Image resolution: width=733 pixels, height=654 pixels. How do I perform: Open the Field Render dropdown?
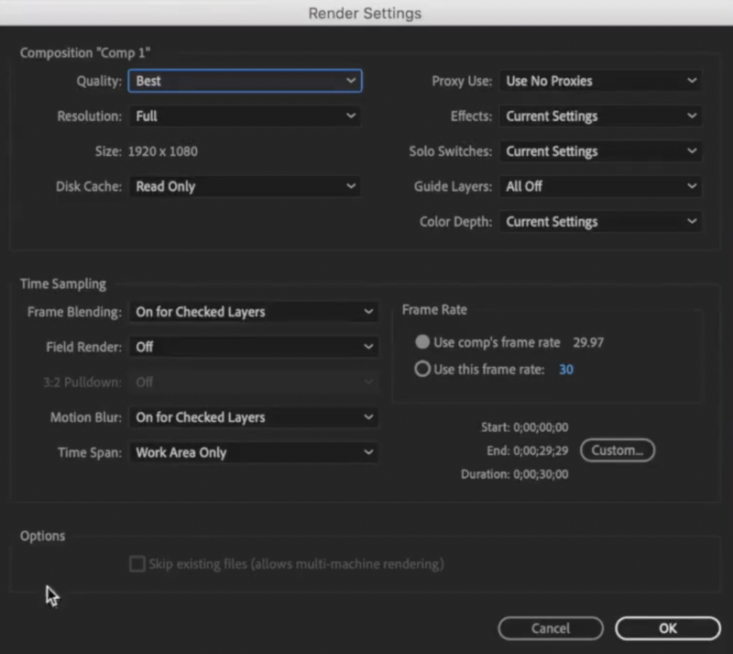(253, 347)
